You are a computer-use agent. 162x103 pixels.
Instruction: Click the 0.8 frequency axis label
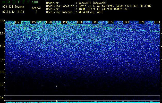[x=2, y=72]
